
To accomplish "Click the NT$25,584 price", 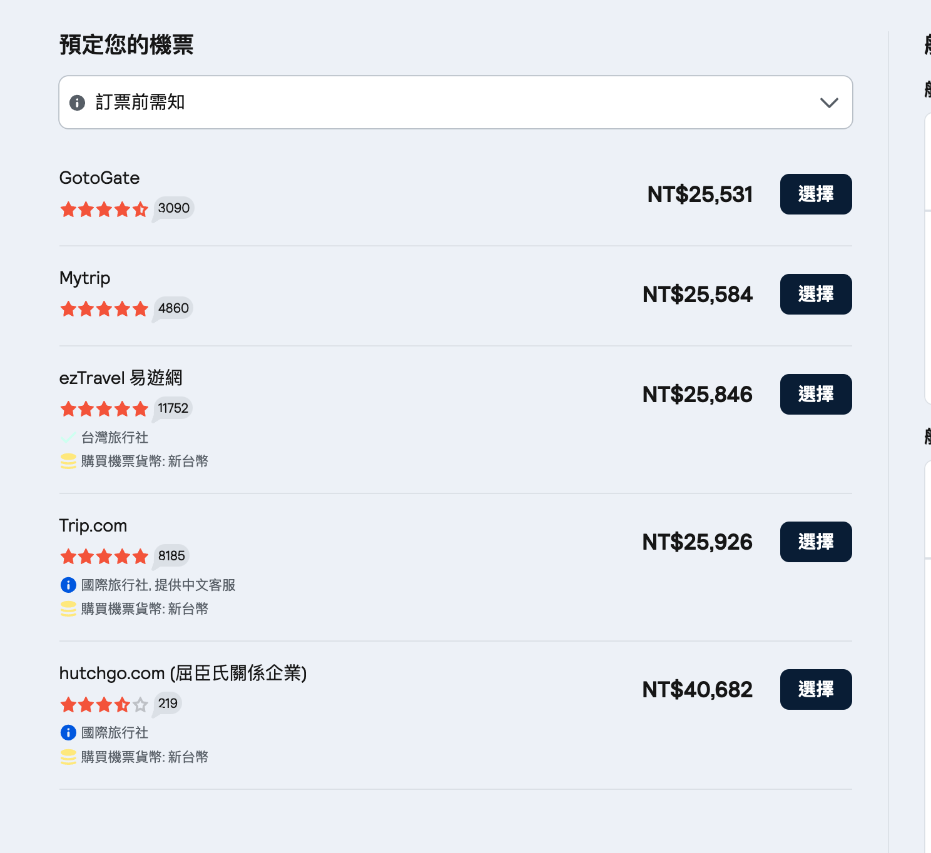I will pos(698,295).
